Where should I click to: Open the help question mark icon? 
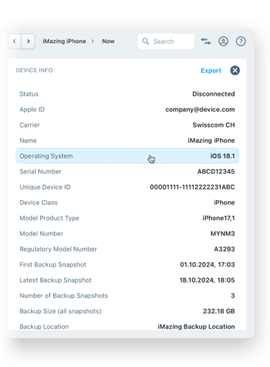[x=241, y=41]
